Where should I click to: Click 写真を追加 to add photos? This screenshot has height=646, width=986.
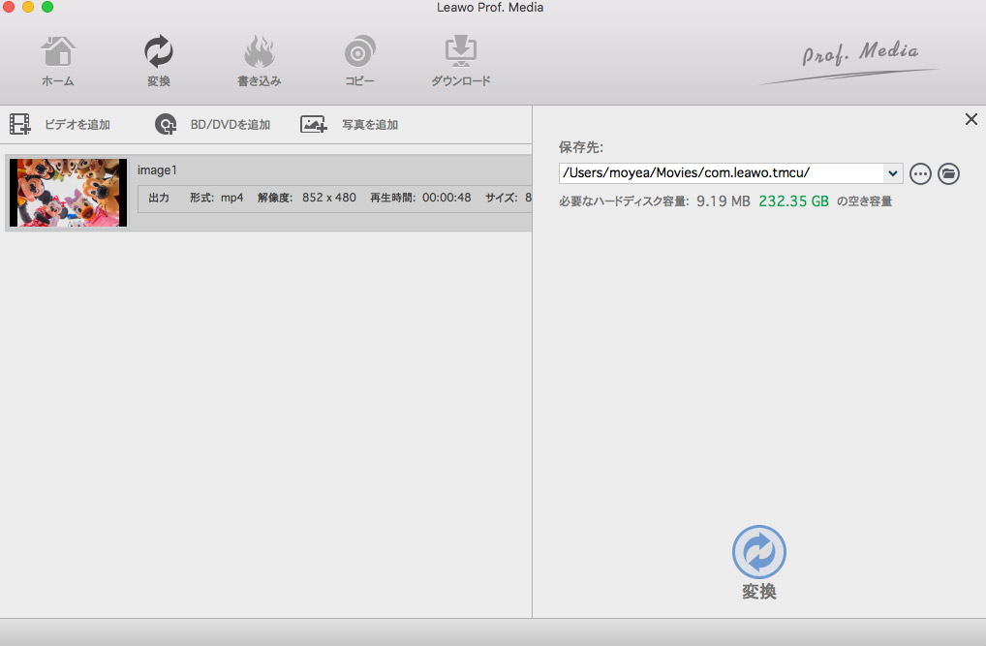[x=350, y=125]
